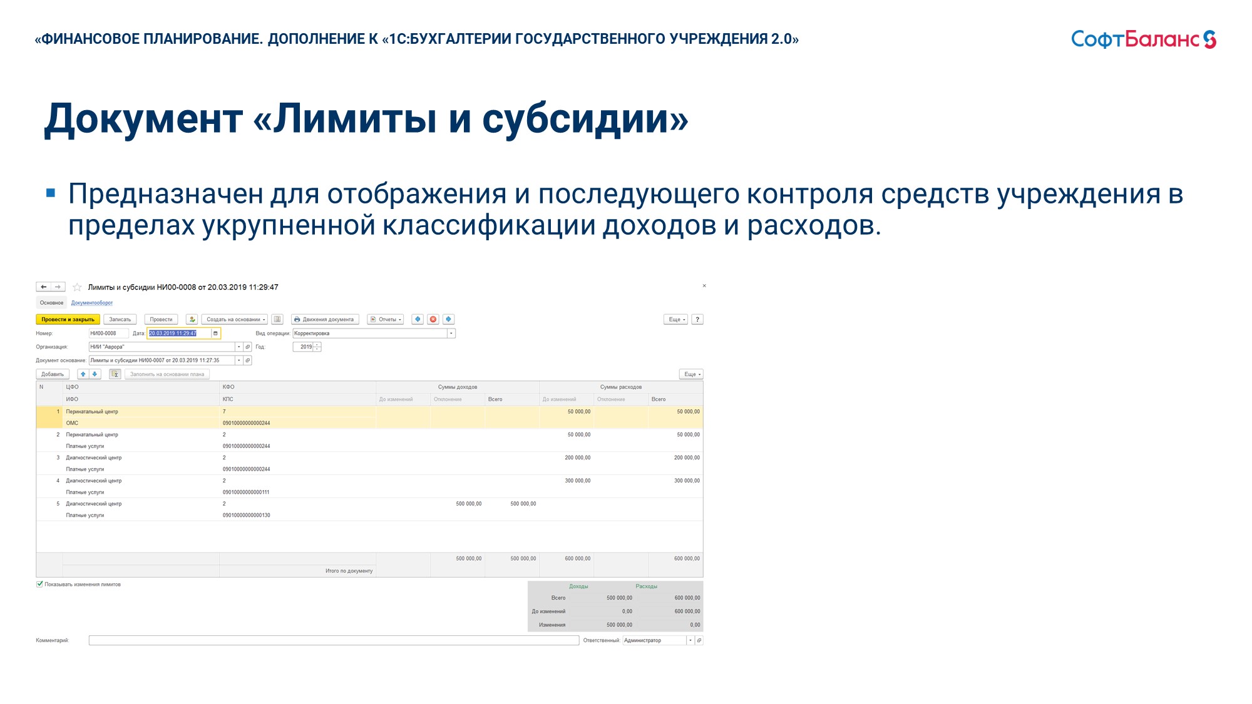The height and width of the screenshot is (704, 1252).
Task: Open the calendar picker for Дата
Action: tap(215, 334)
